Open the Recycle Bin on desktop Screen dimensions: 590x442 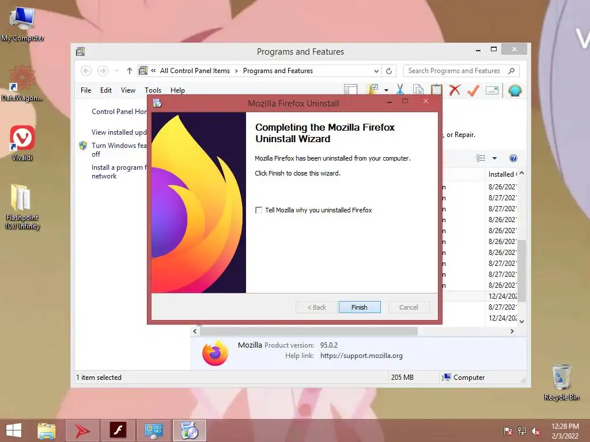pyautogui.click(x=561, y=382)
